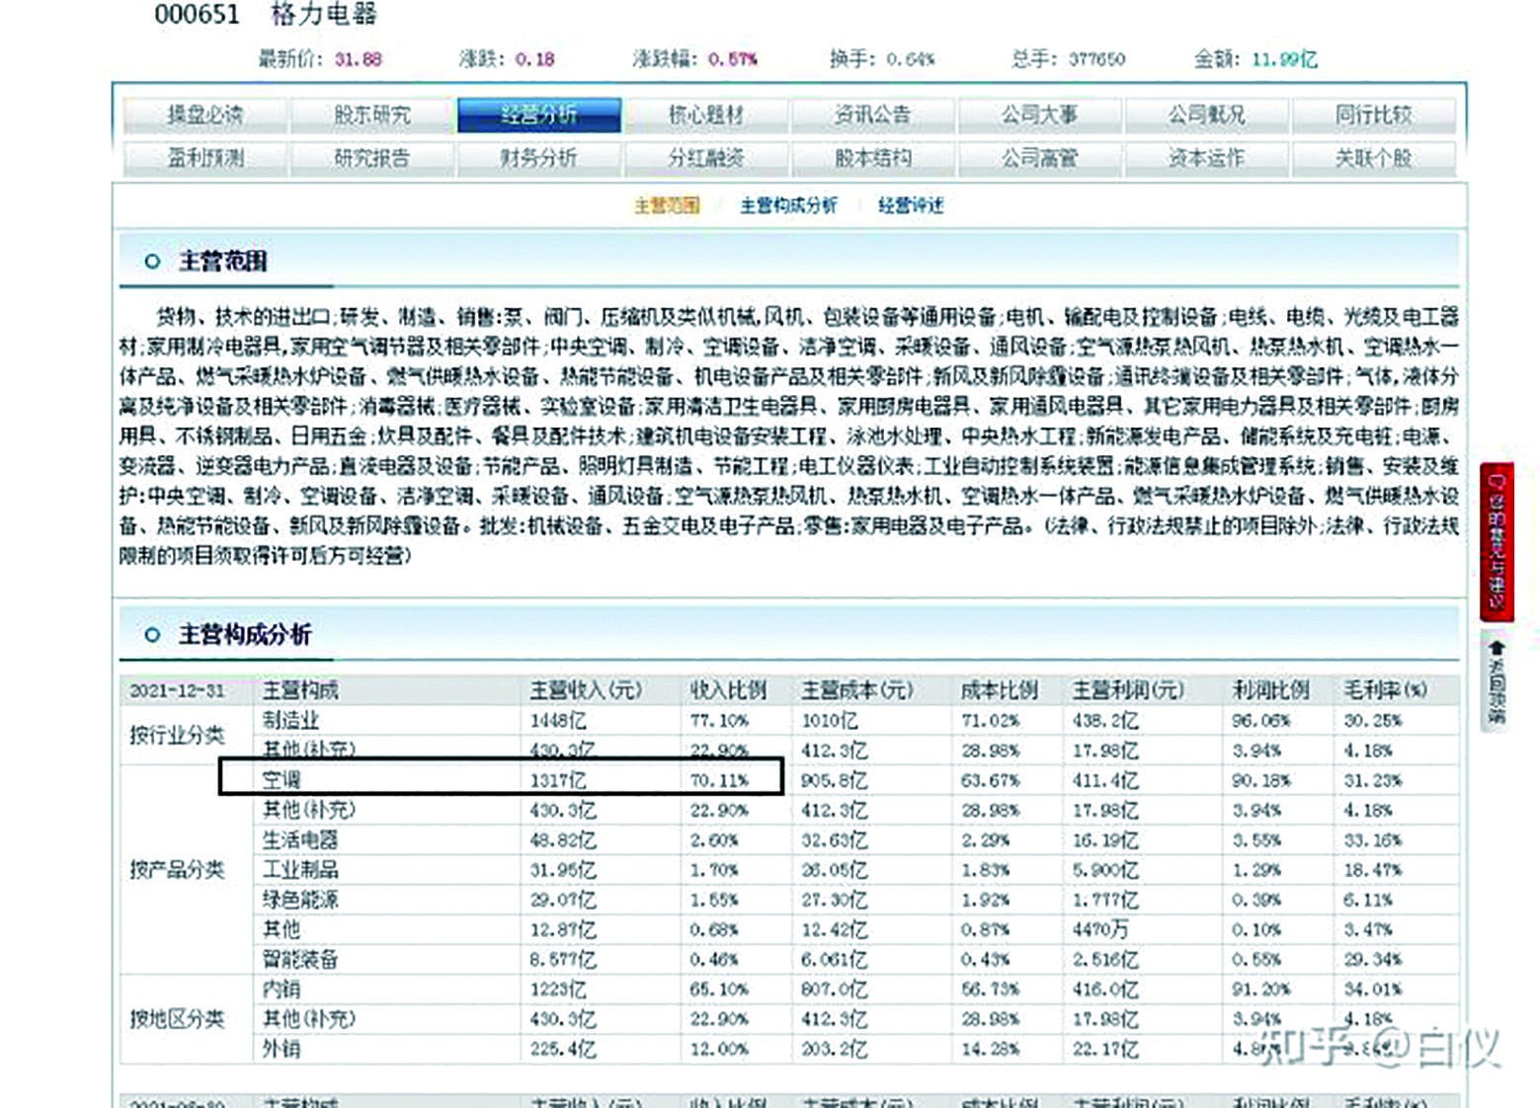Open the 核心题材 tab
1540x1108 pixels.
click(705, 114)
